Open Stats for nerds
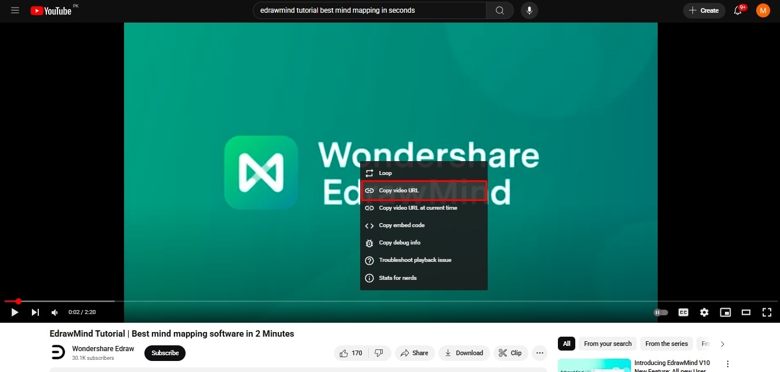Image resolution: width=780 pixels, height=372 pixels. (x=424, y=278)
